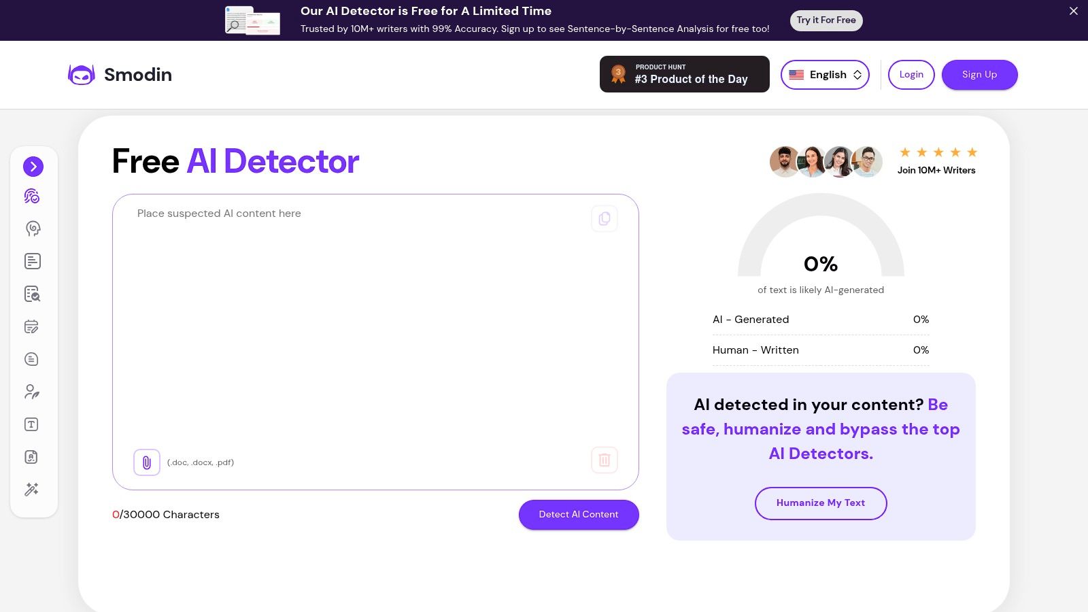The height and width of the screenshot is (612, 1088).
Task: Expand the circled article icon in sidebar
Action: (x=31, y=359)
